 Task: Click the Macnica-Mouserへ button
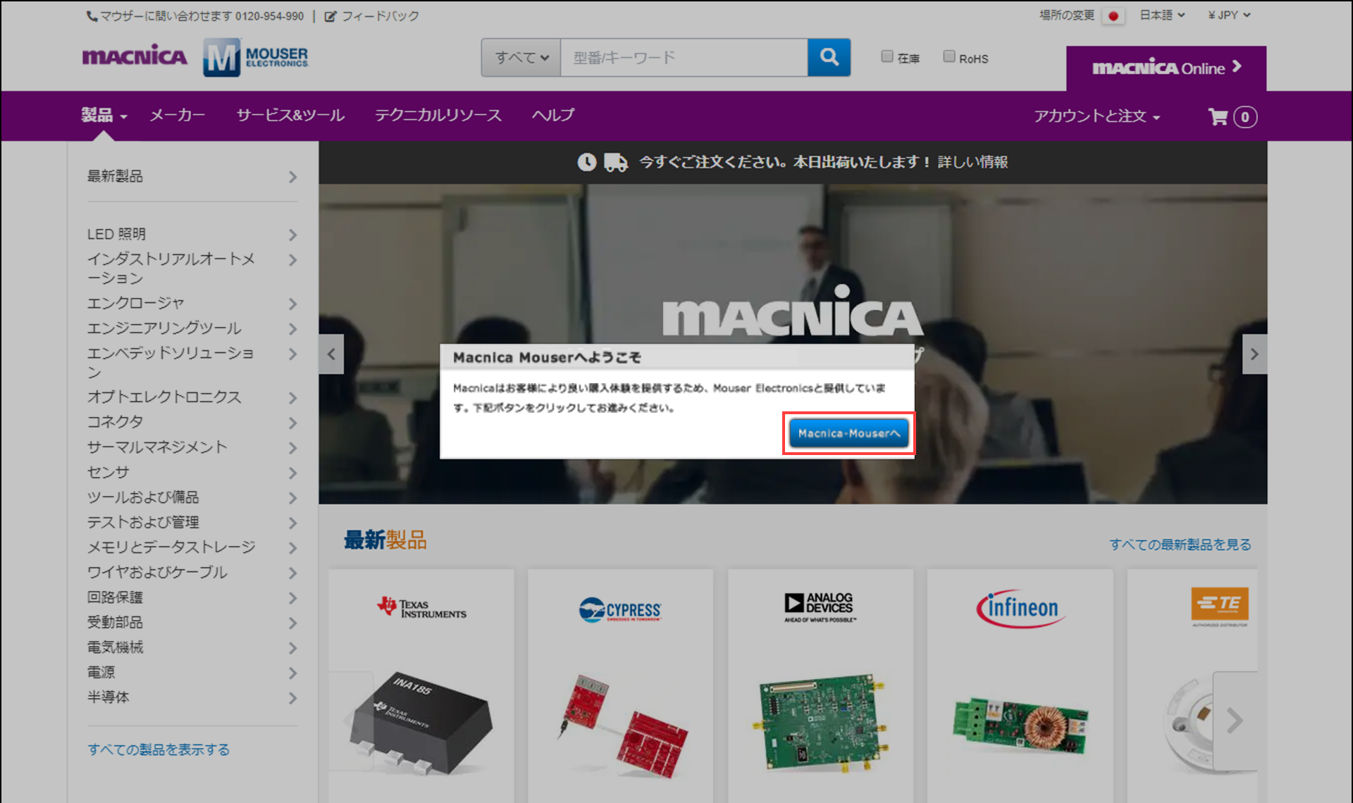pos(848,433)
